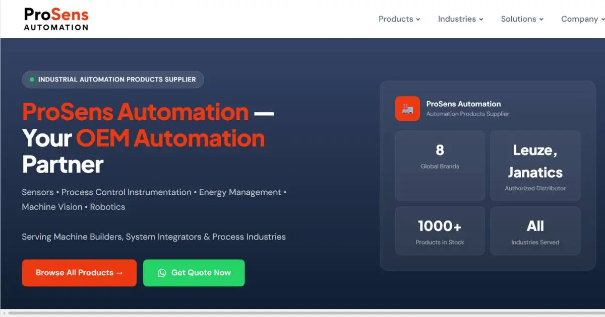Click the Automation Products Supplier subtitle
The height and width of the screenshot is (317, 605).
point(468,114)
